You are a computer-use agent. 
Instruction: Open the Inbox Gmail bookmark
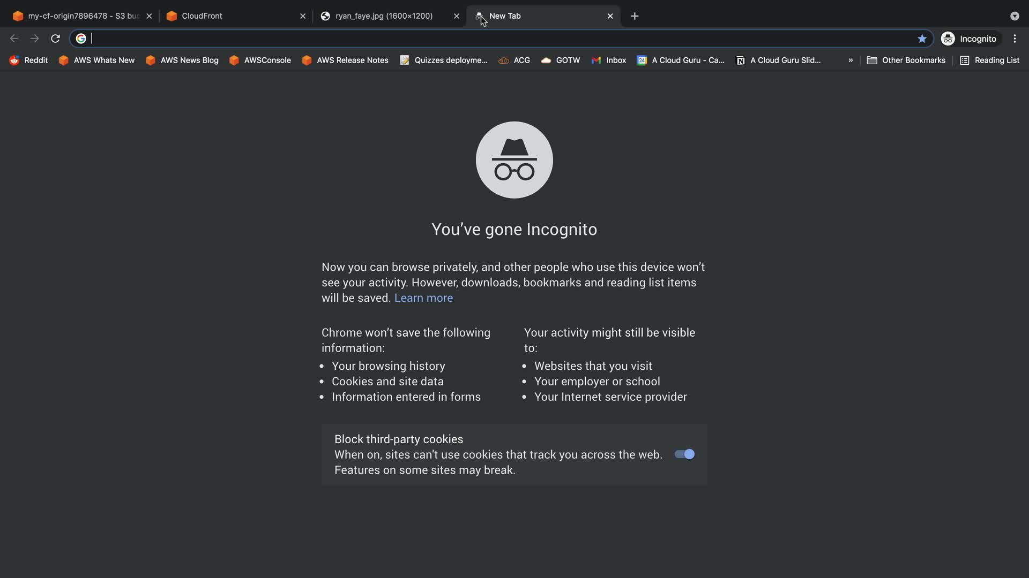click(609, 60)
